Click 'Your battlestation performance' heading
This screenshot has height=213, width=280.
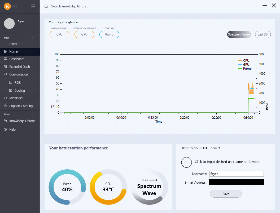point(78,148)
